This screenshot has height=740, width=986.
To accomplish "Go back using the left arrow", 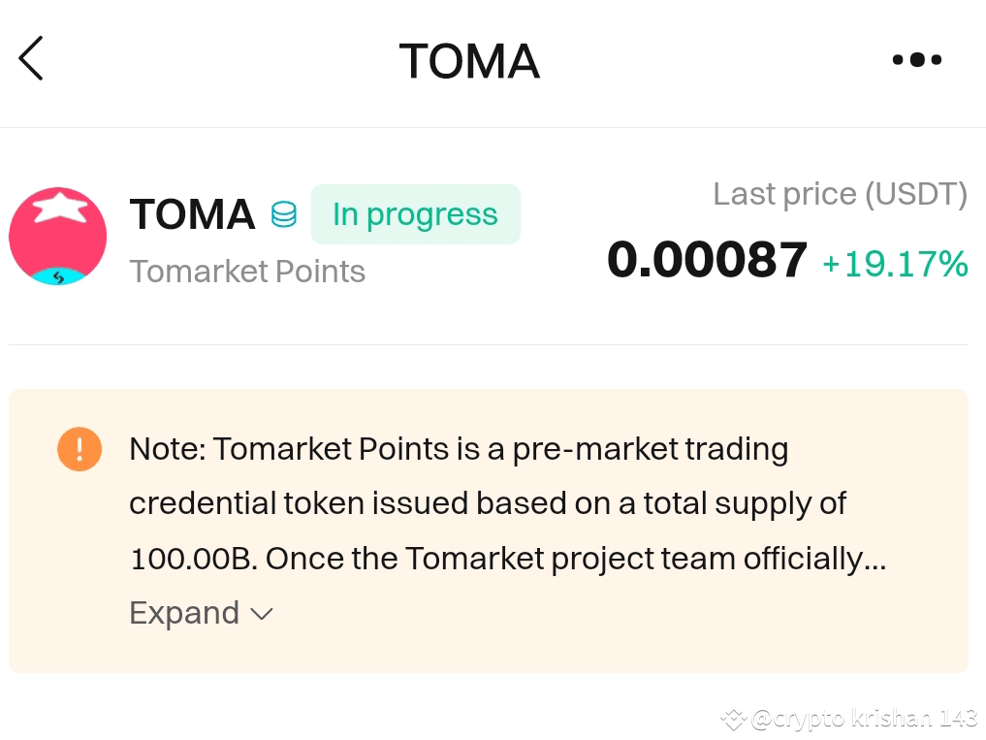I will 31,58.
